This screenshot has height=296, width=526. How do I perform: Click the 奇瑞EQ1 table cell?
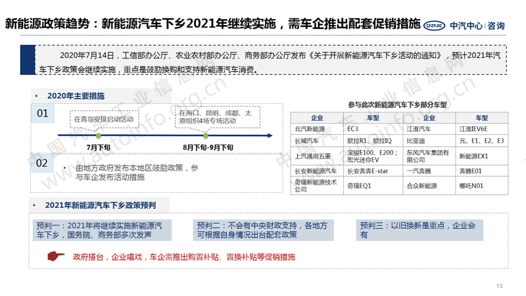pos(373,185)
